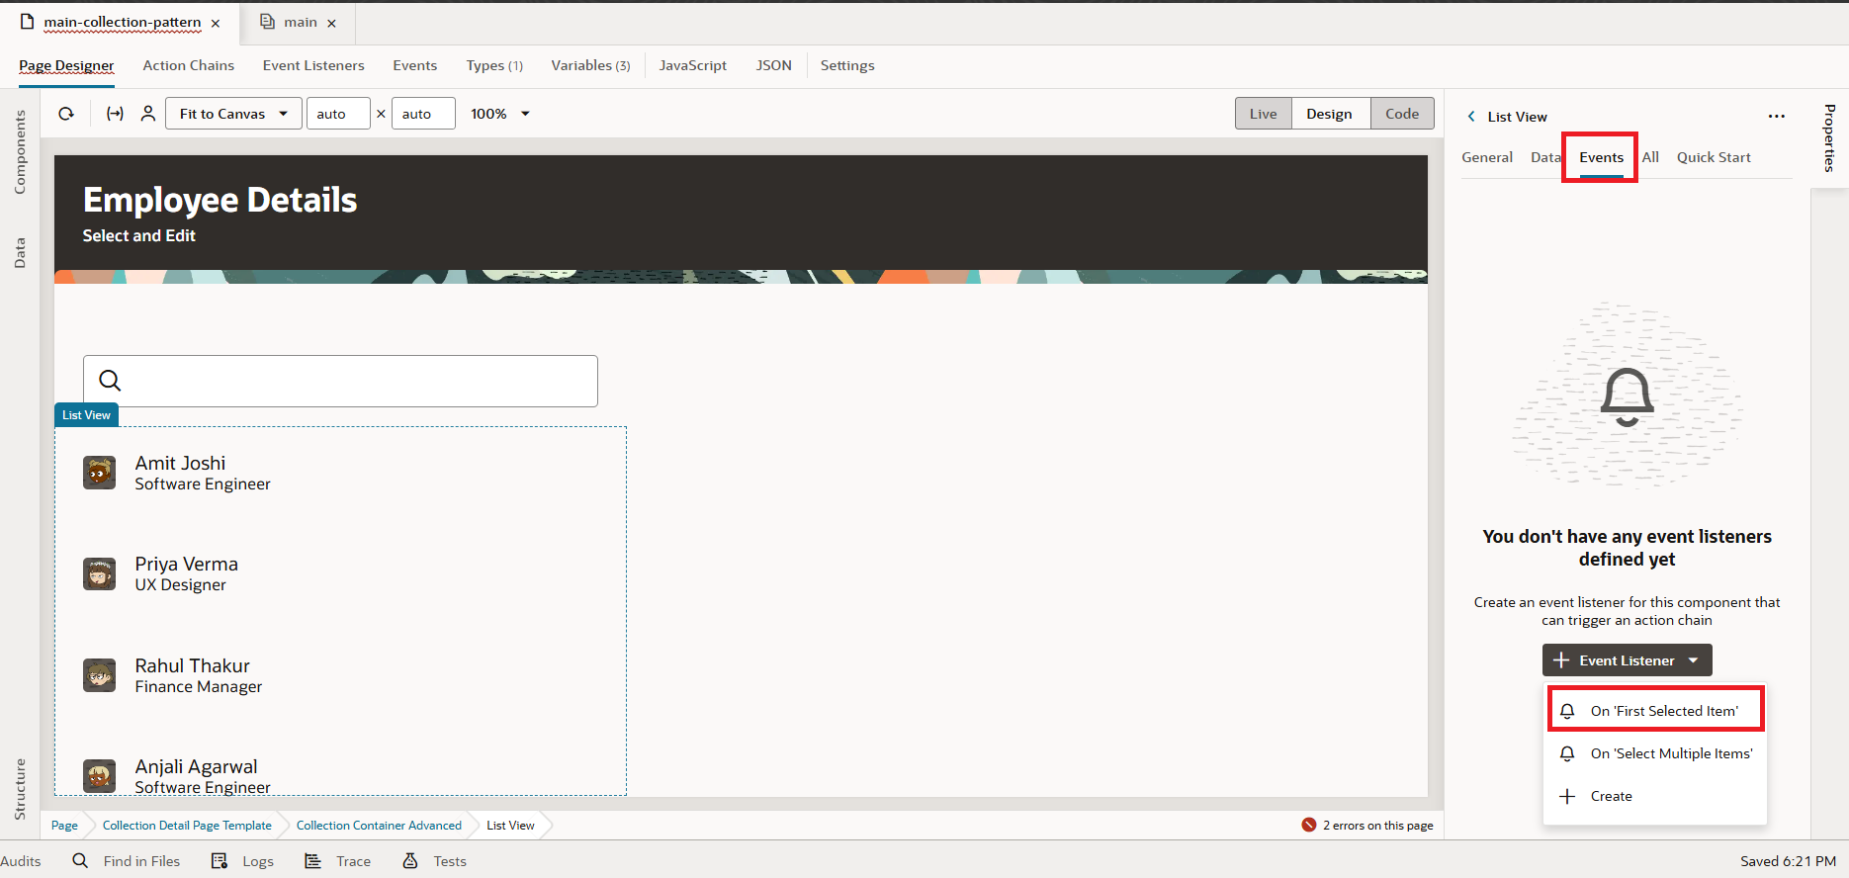
Task: Click List View breadcrumb
Action: tap(510, 825)
